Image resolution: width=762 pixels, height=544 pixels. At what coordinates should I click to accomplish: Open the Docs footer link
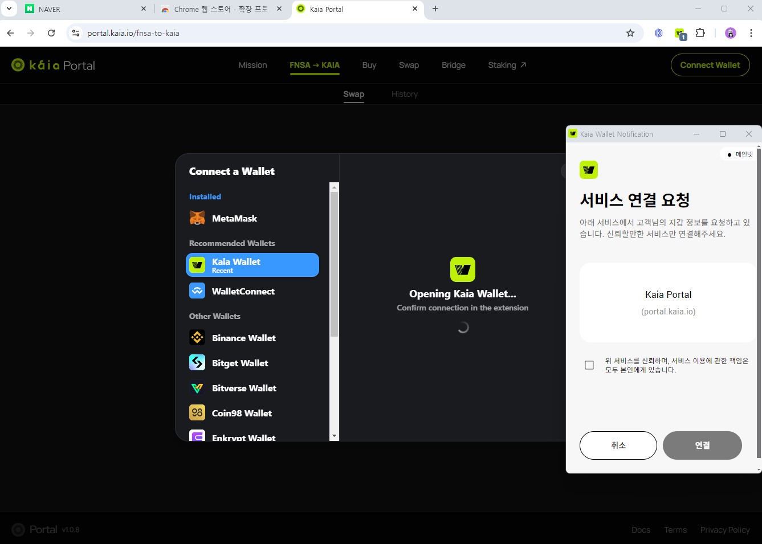pyautogui.click(x=641, y=530)
